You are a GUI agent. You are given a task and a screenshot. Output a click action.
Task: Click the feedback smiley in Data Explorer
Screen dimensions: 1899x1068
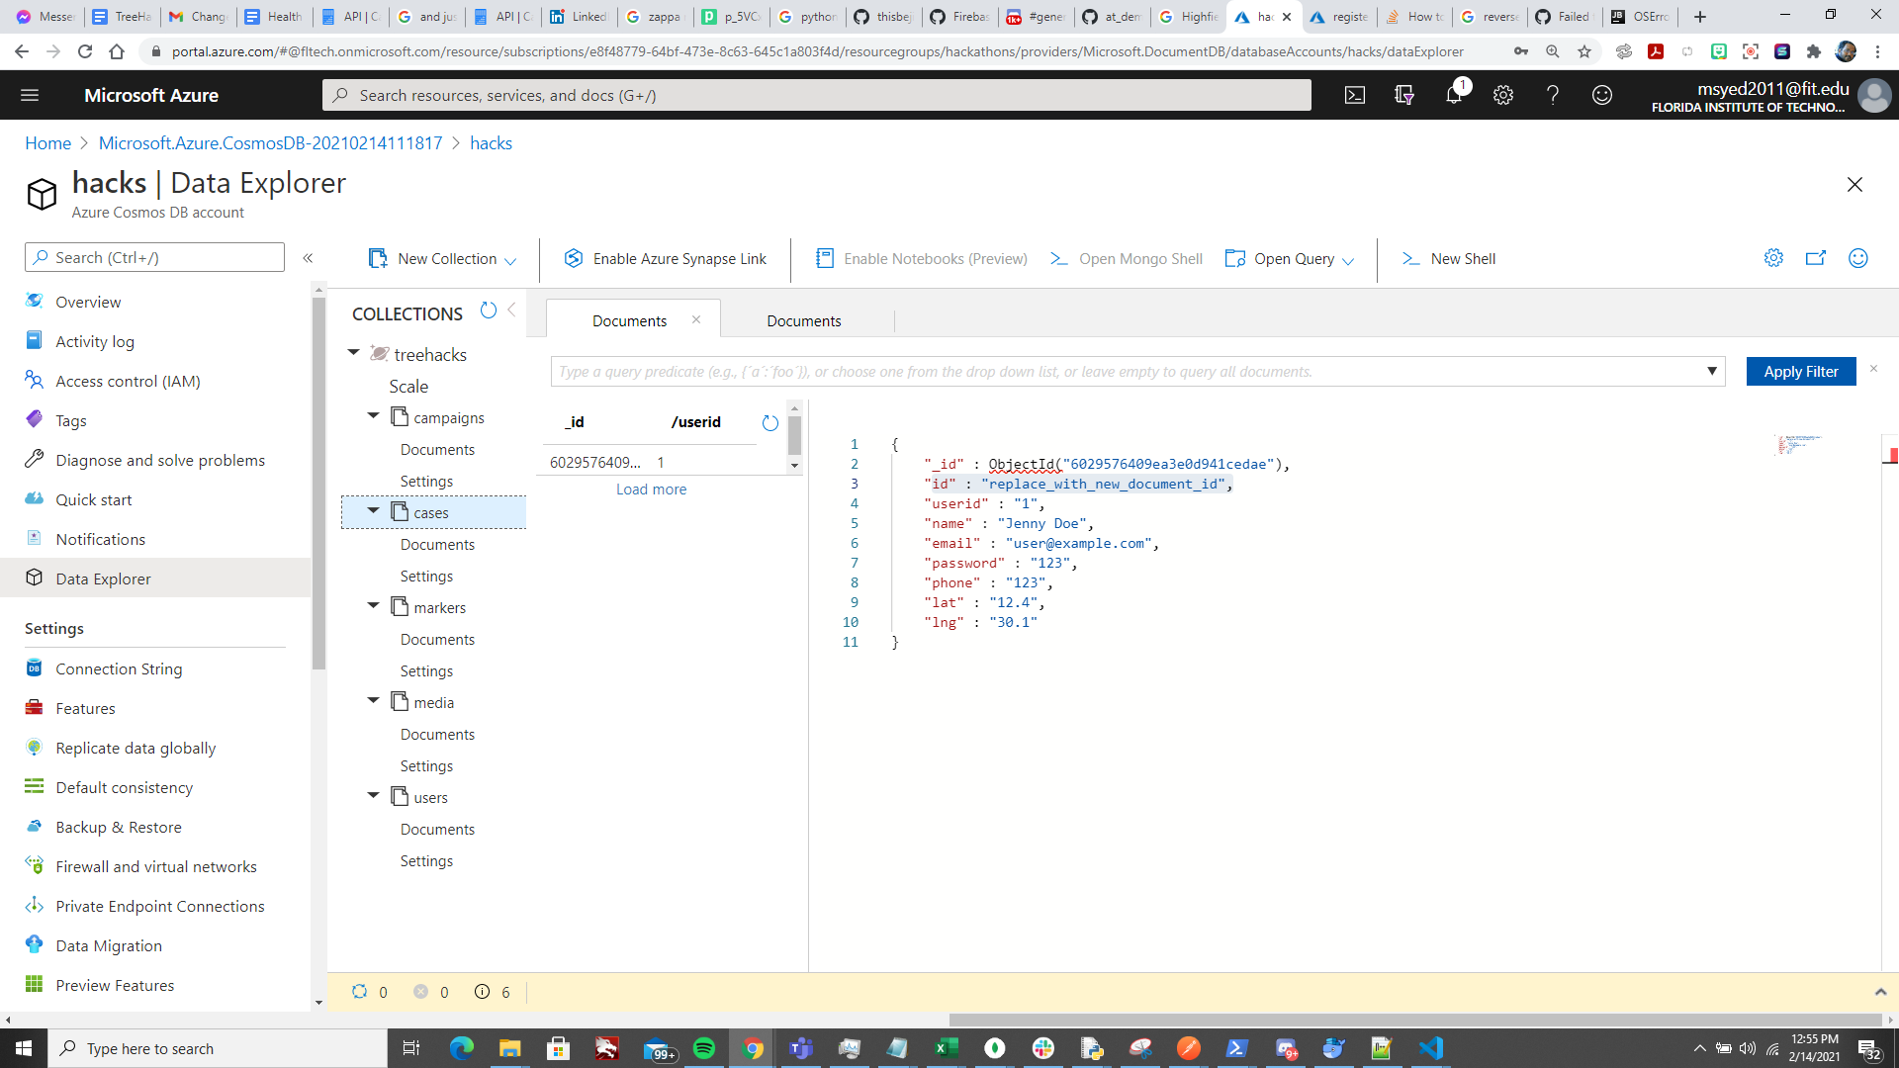coord(1858,258)
